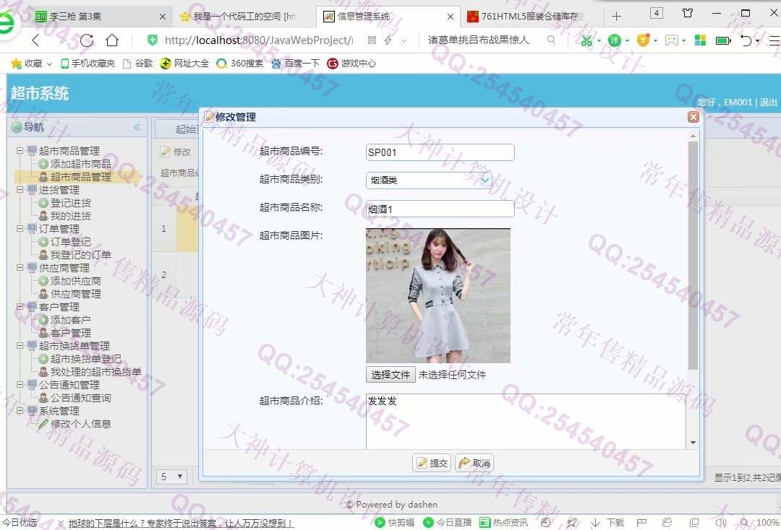Click the search magnifier icon in the browser search box
The width and height of the screenshot is (781, 530).
tap(551, 40)
